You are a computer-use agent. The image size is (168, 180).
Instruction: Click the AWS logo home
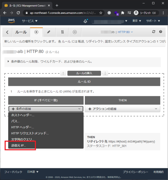11,21
